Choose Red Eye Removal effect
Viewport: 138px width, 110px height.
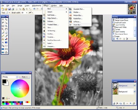point(55,40)
